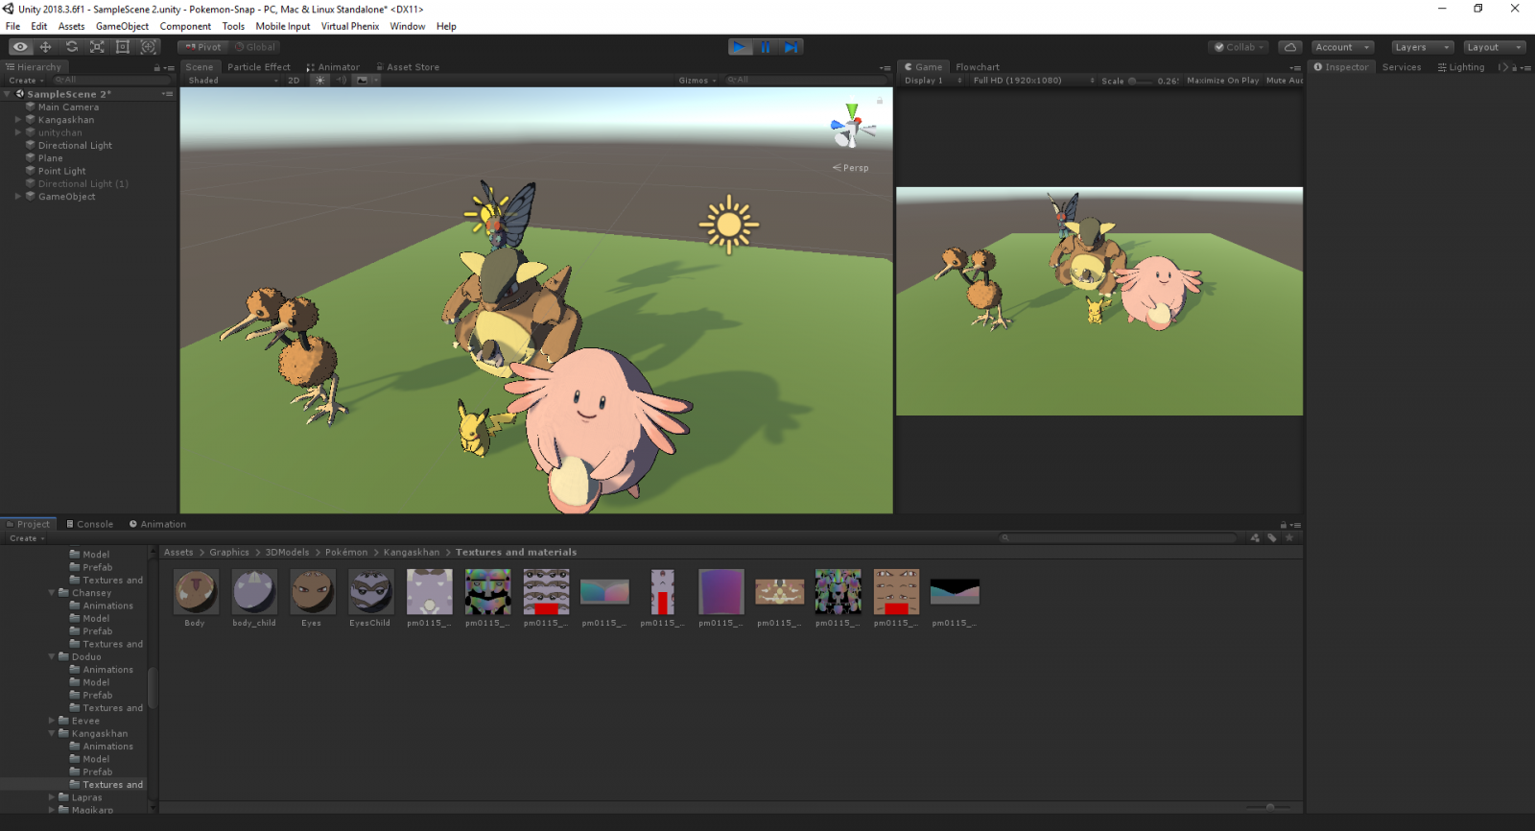Image resolution: width=1535 pixels, height=831 pixels.
Task: Open the Account dropdown
Action: [x=1342, y=47]
